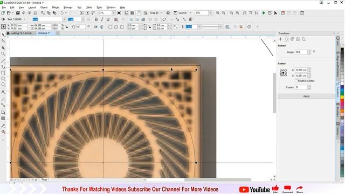
Task: Select the Pick tool in toolbox
Action: pos(3,34)
